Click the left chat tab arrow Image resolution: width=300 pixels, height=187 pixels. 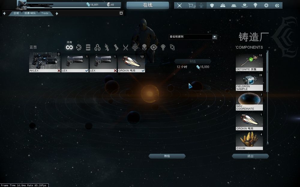[4, 13]
